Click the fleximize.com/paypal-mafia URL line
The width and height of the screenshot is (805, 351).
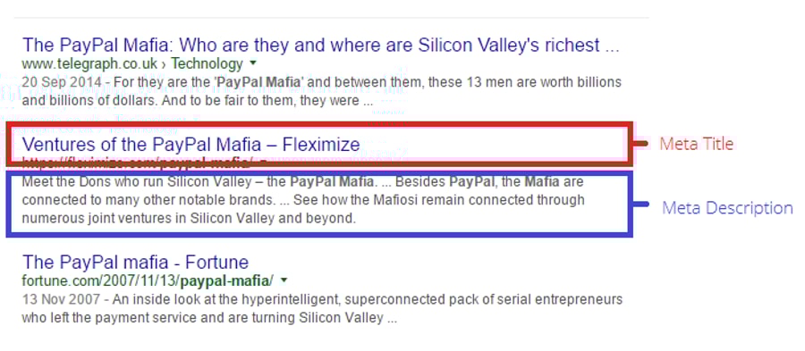137,163
